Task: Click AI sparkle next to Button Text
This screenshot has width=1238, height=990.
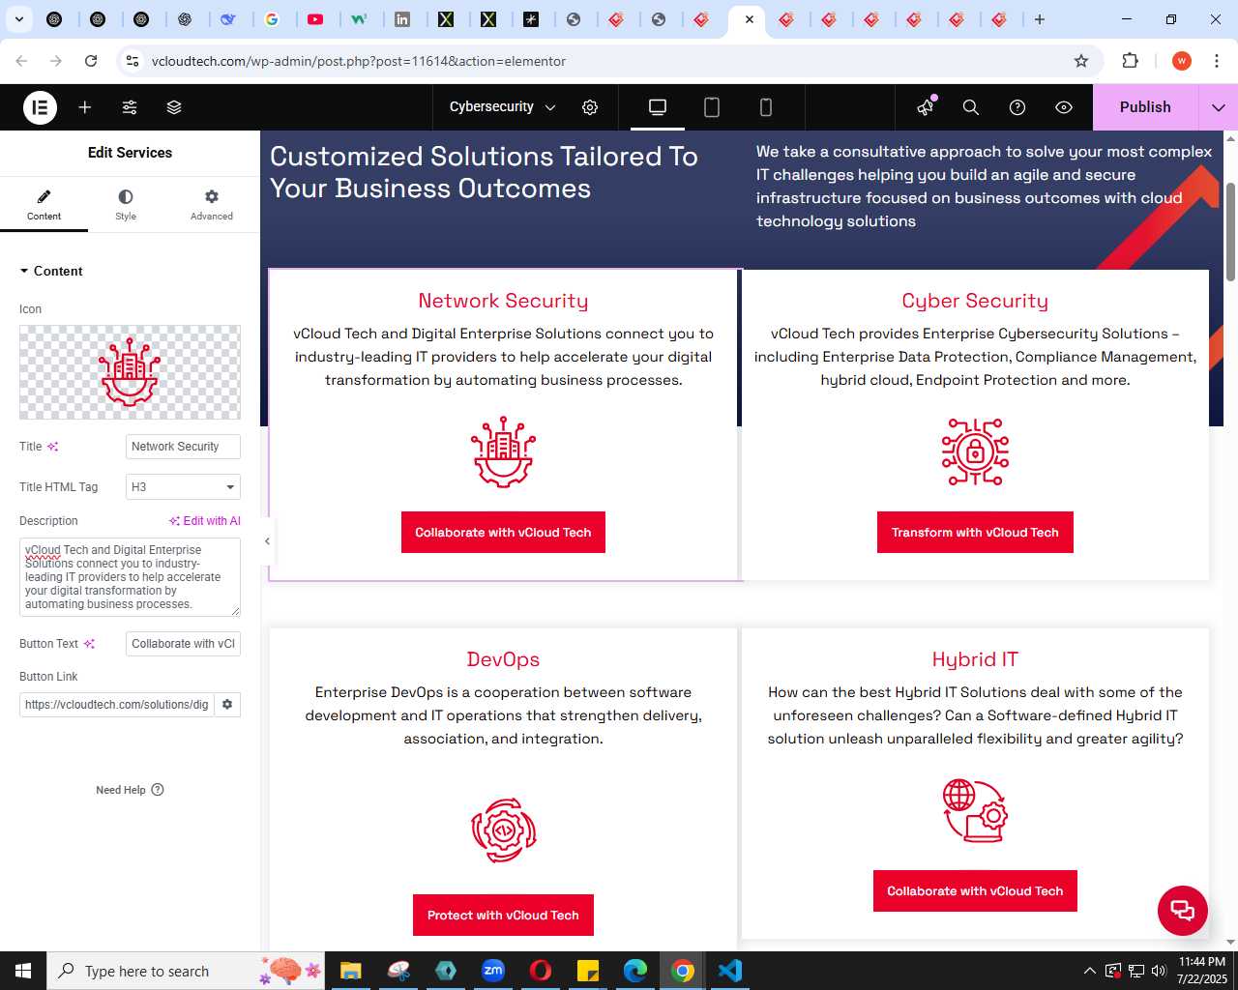Action: pos(90,644)
